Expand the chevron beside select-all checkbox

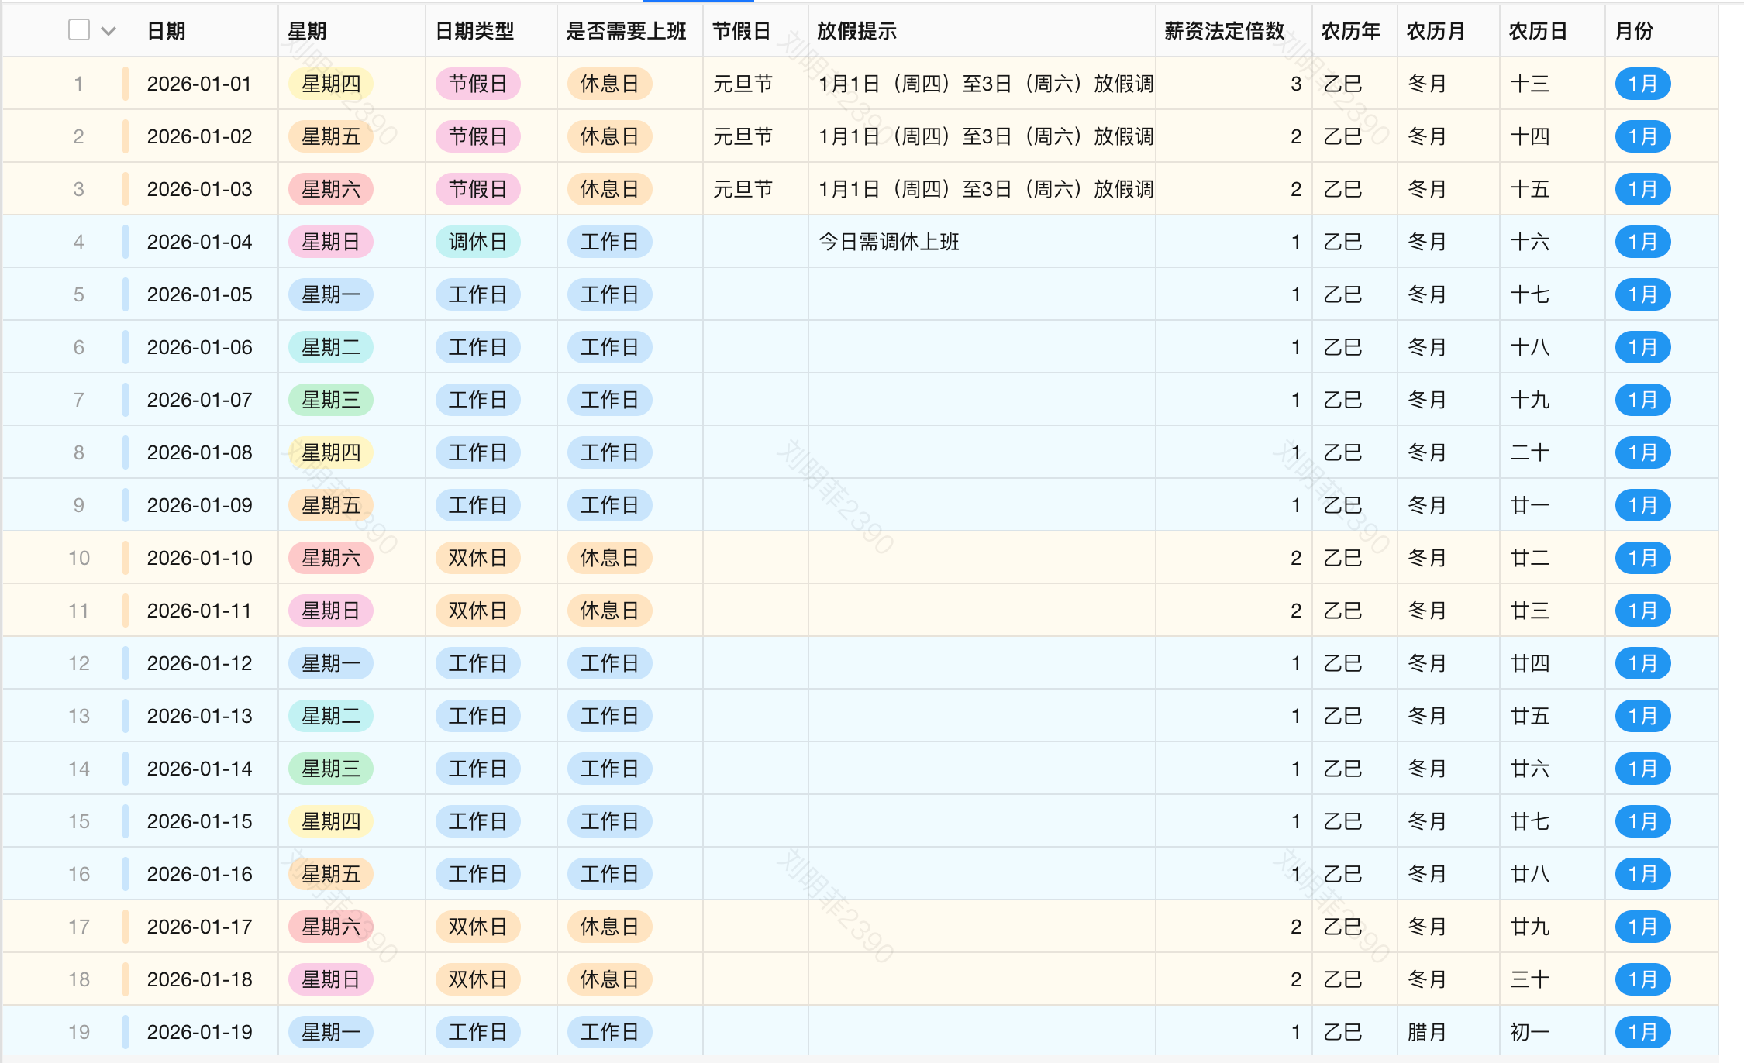109,31
